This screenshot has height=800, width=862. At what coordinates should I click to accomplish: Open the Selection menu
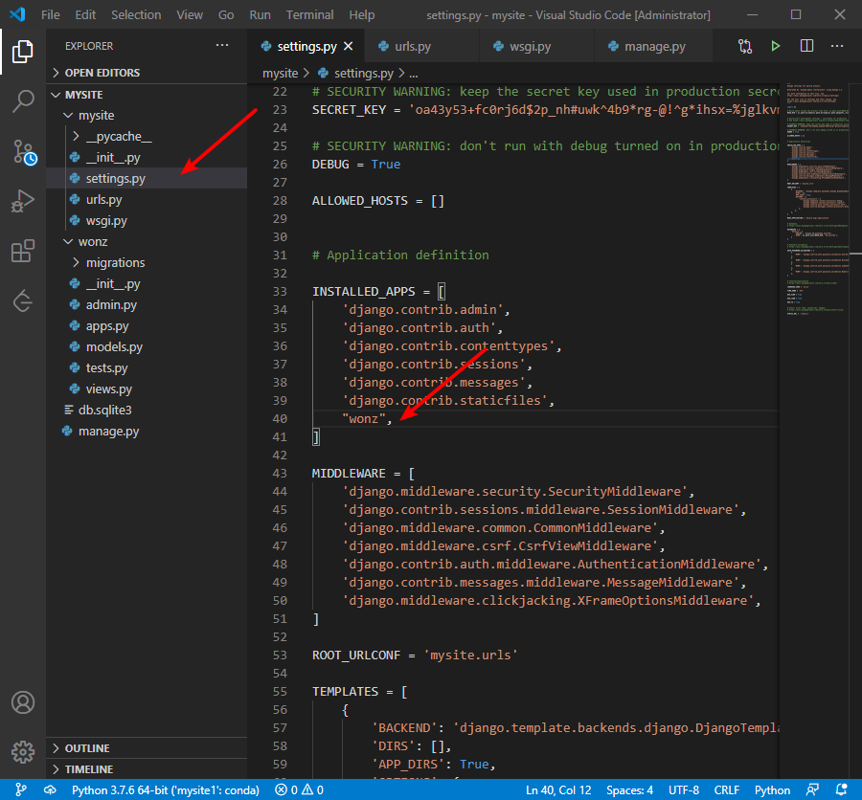tap(136, 15)
